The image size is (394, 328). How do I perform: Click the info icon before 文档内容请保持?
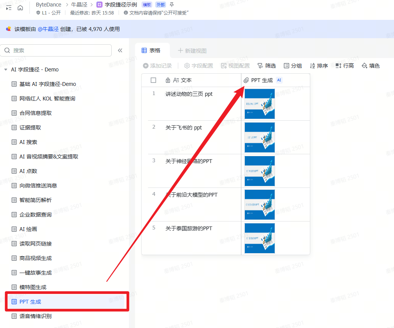(x=125, y=13)
